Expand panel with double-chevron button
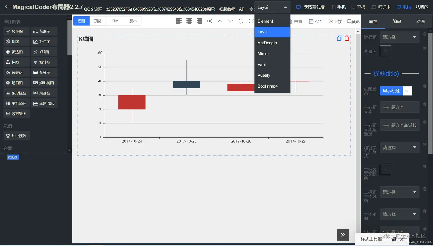The width and height of the screenshot is (433, 246). (343, 235)
